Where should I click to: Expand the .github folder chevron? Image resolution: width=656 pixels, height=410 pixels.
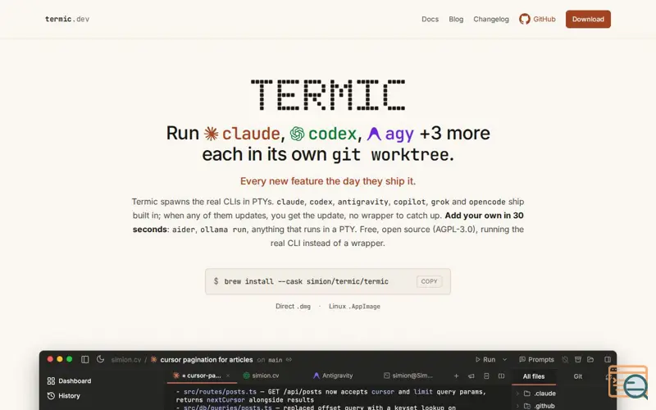(x=517, y=406)
